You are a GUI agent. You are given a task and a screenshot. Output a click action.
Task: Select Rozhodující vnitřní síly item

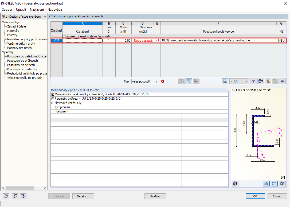point(27,73)
